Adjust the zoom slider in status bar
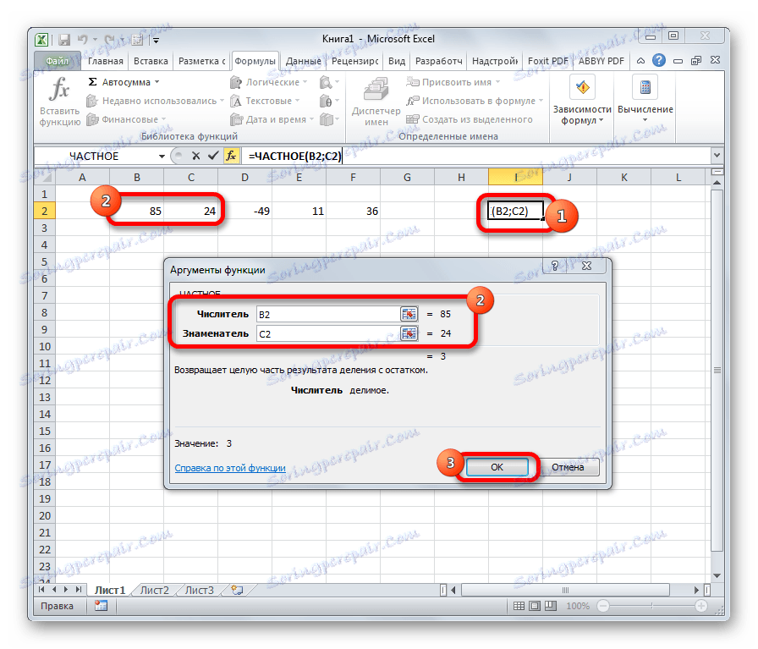 [651, 605]
